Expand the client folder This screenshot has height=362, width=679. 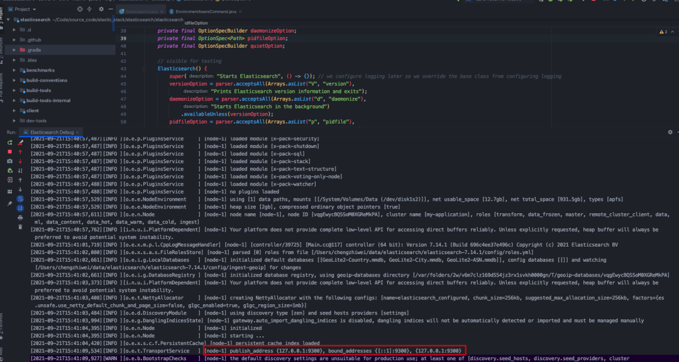(14, 110)
